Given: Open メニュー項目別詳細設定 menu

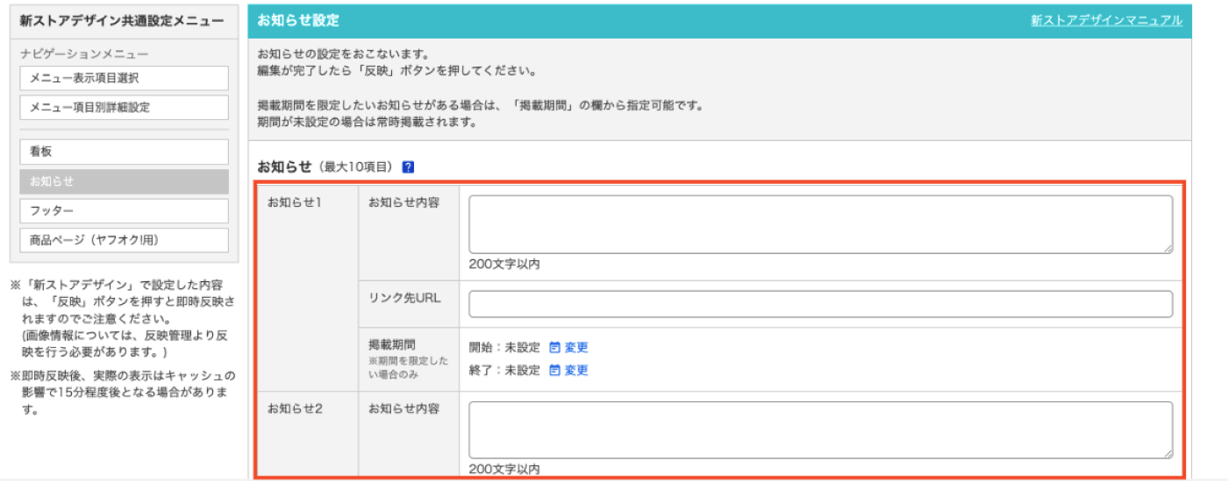Looking at the screenshot, I should coord(124,108).
